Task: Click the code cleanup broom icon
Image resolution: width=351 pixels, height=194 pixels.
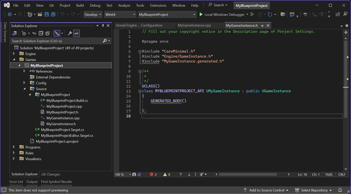Action: pos(201,174)
